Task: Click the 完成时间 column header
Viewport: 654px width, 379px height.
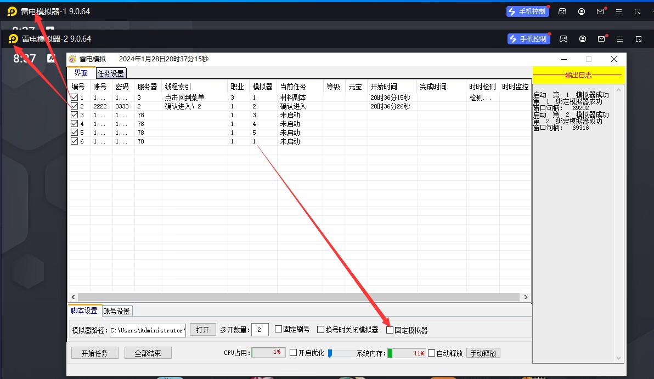Action: tap(441, 87)
